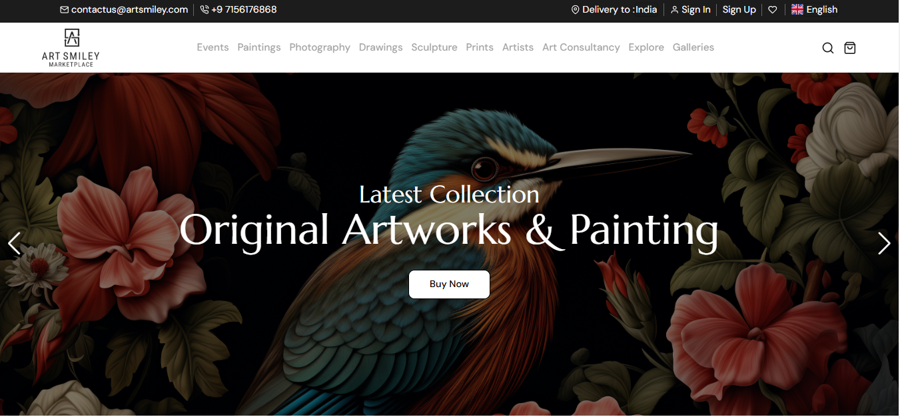Open the Paintings menu item
Screen dimensions: 900x419
pyautogui.click(x=259, y=47)
